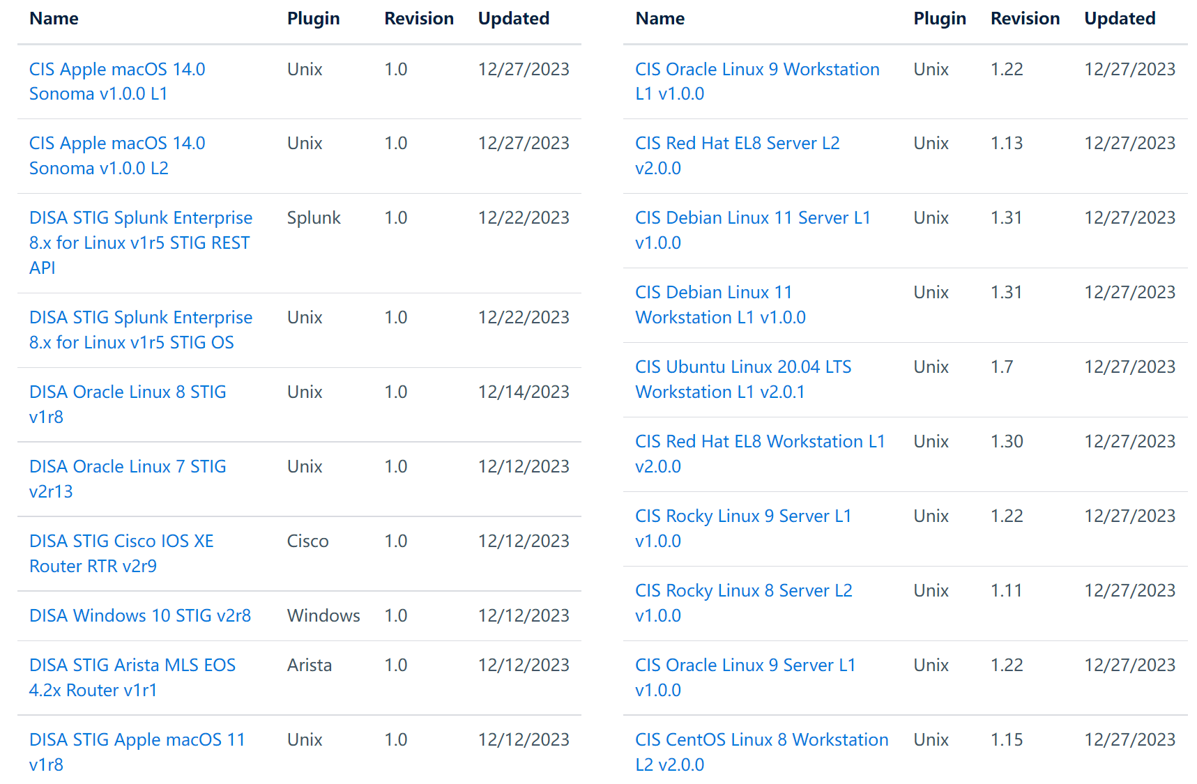Select revision 1.30 for Red Hat EL8 Workstation
The width and height of the screenshot is (1197, 784).
[1007, 441]
